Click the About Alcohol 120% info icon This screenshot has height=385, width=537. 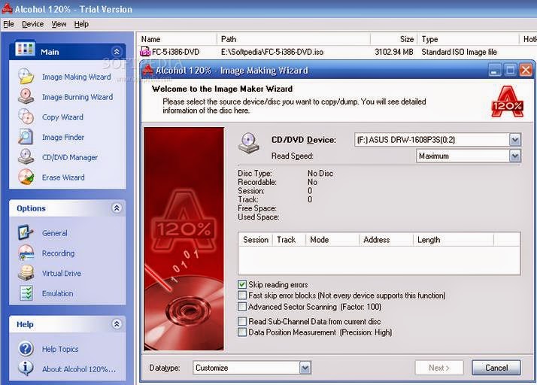click(26, 368)
